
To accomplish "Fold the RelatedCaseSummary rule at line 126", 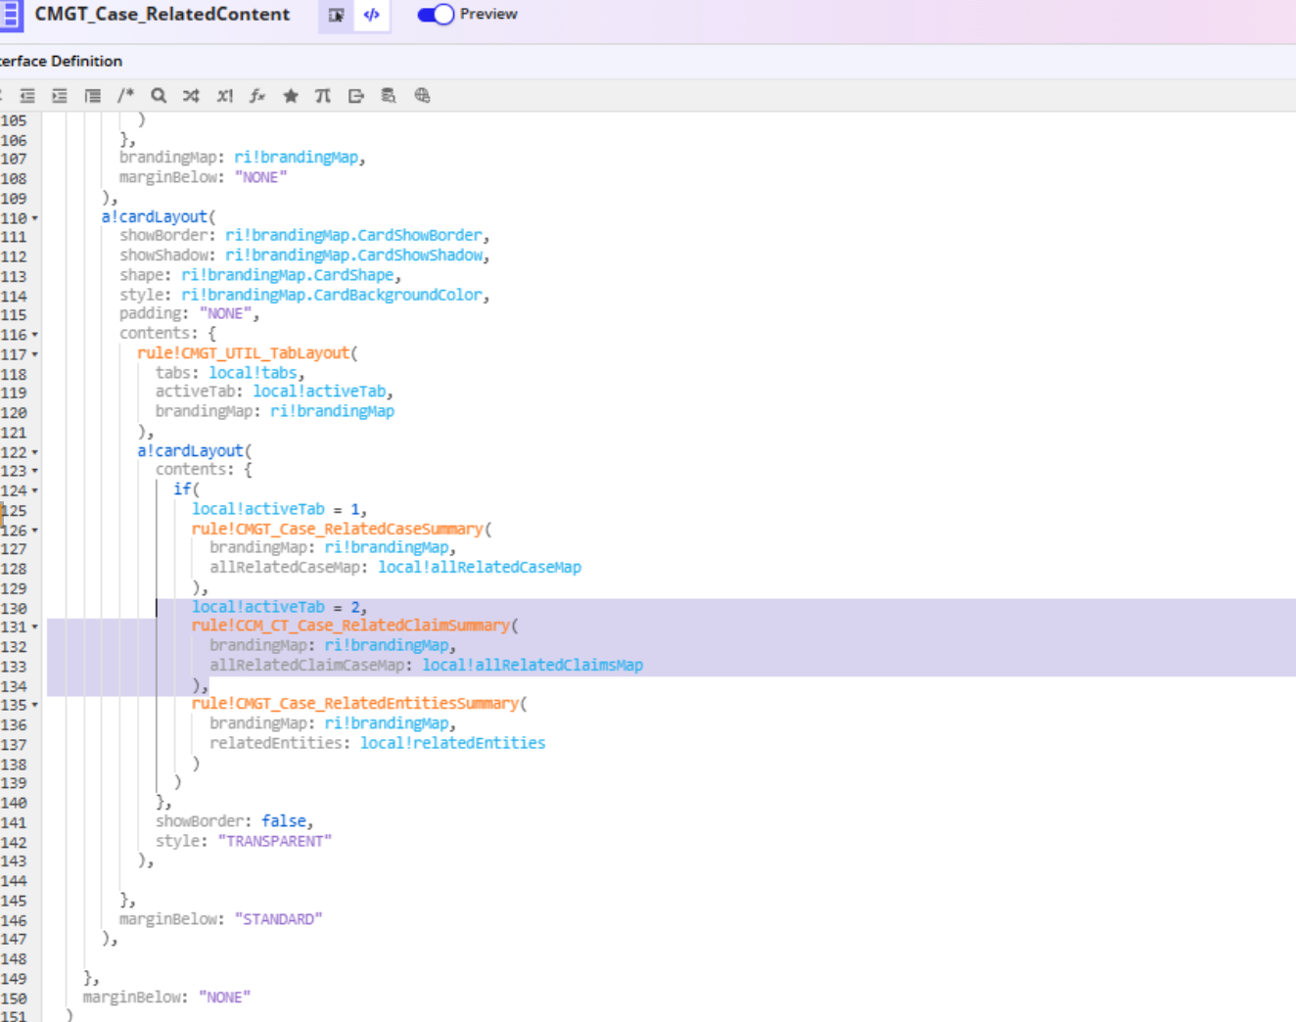I will (35, 530).
